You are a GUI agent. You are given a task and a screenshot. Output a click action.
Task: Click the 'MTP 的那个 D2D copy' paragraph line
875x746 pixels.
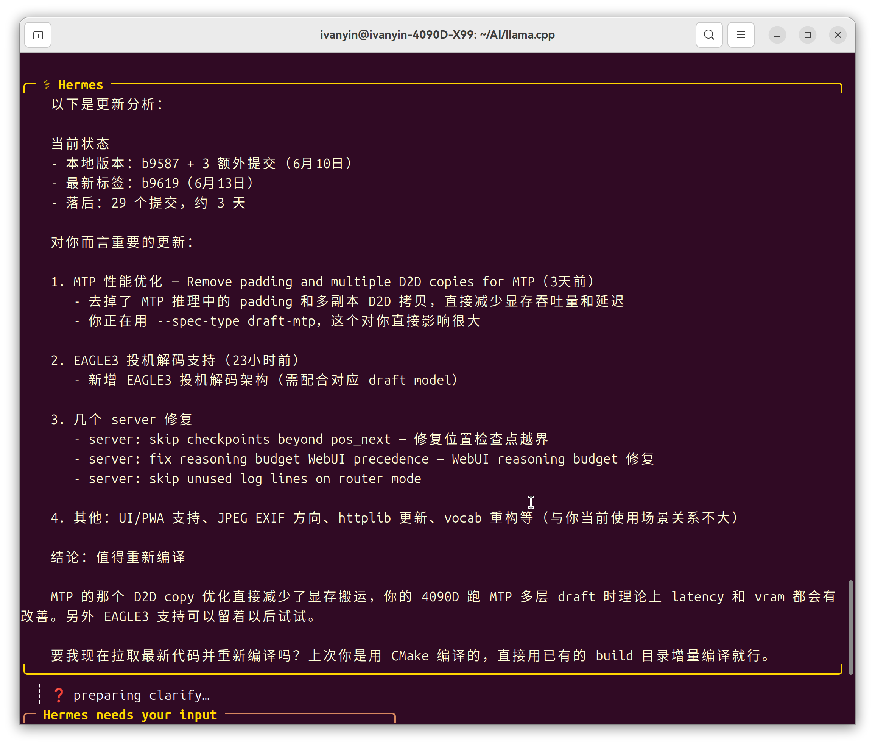pyautogui.click(x=443, y=597)
